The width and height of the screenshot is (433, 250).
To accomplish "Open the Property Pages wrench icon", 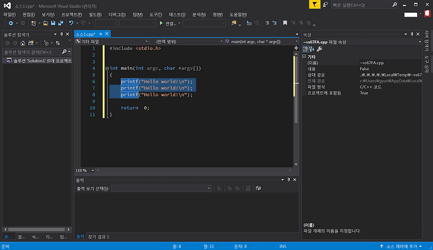I will click(319, 49).
